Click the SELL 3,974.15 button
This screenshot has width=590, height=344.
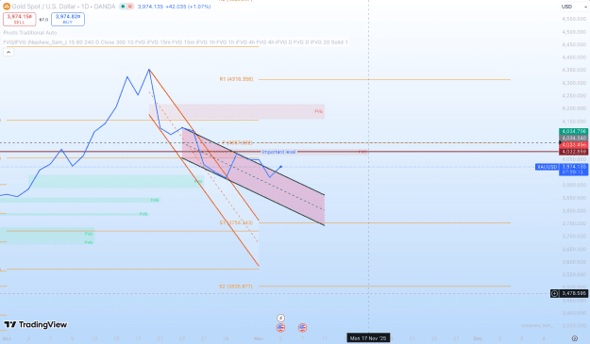coord(20,19)
